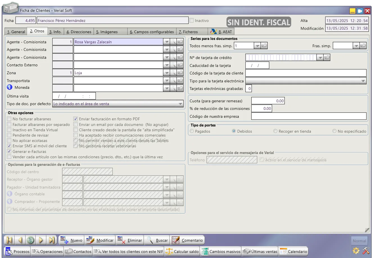Click the blue info icon beside Moneda
Viewport: 373px width, 258px height.
click(x=10, y=87)
